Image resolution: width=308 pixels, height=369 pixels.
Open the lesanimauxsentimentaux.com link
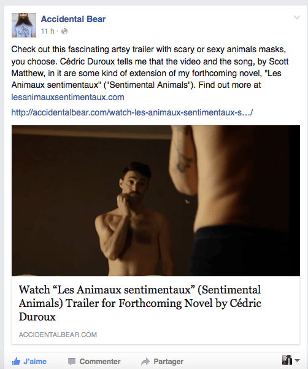coord(67,97)
